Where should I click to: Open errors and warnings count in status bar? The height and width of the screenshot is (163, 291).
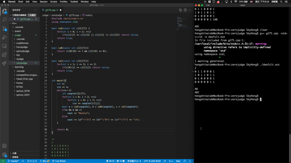tap(32, 161)
